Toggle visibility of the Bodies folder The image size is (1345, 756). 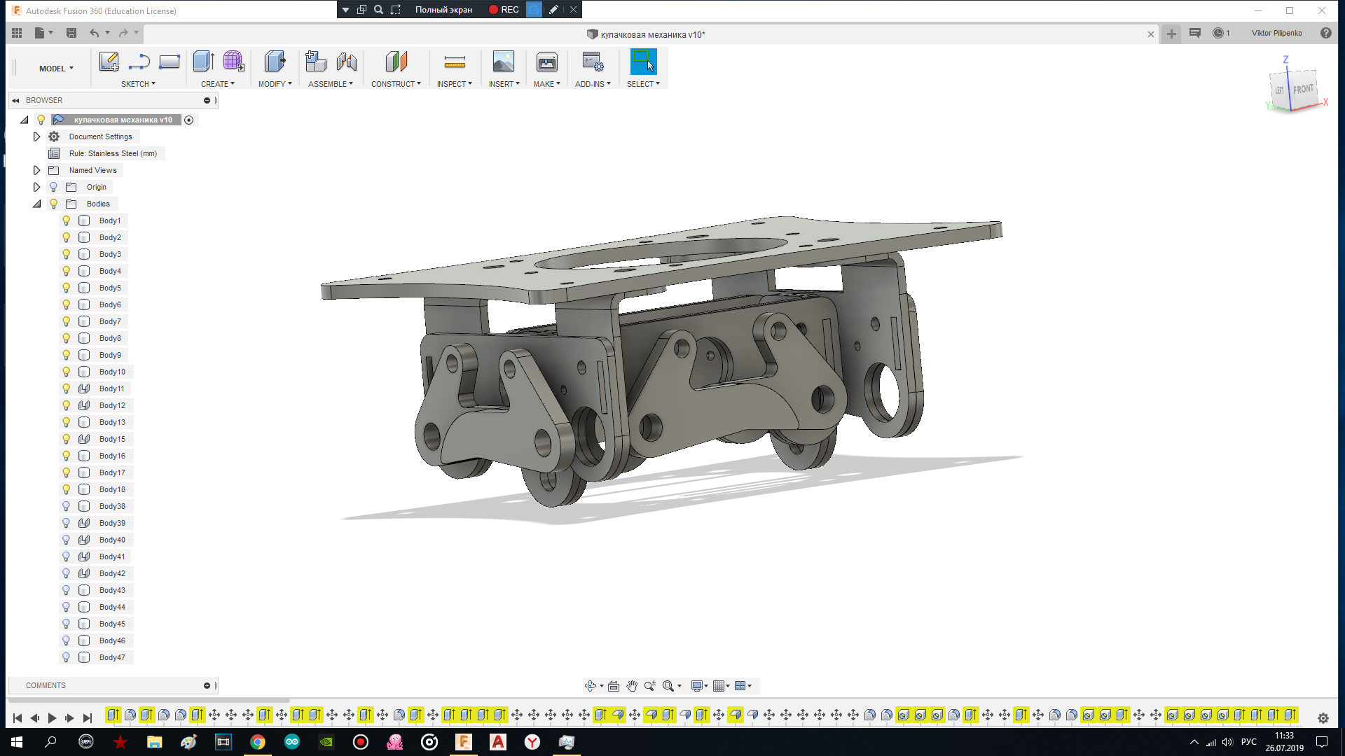tap(53, 204)
